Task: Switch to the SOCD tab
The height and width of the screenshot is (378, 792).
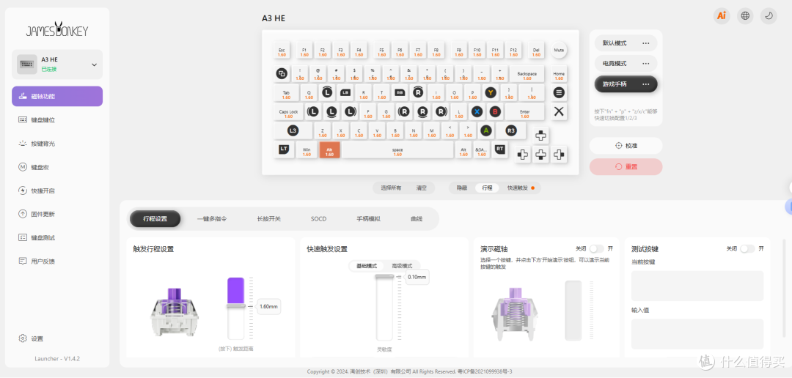Action: 319,219
